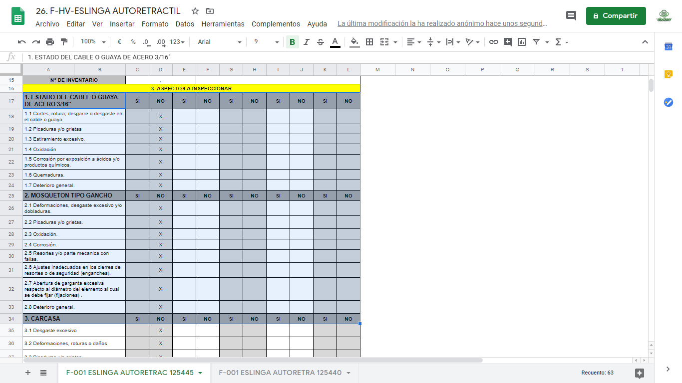Toggle italic formatting
Viewport: 682px width, 383px height.
307,42
